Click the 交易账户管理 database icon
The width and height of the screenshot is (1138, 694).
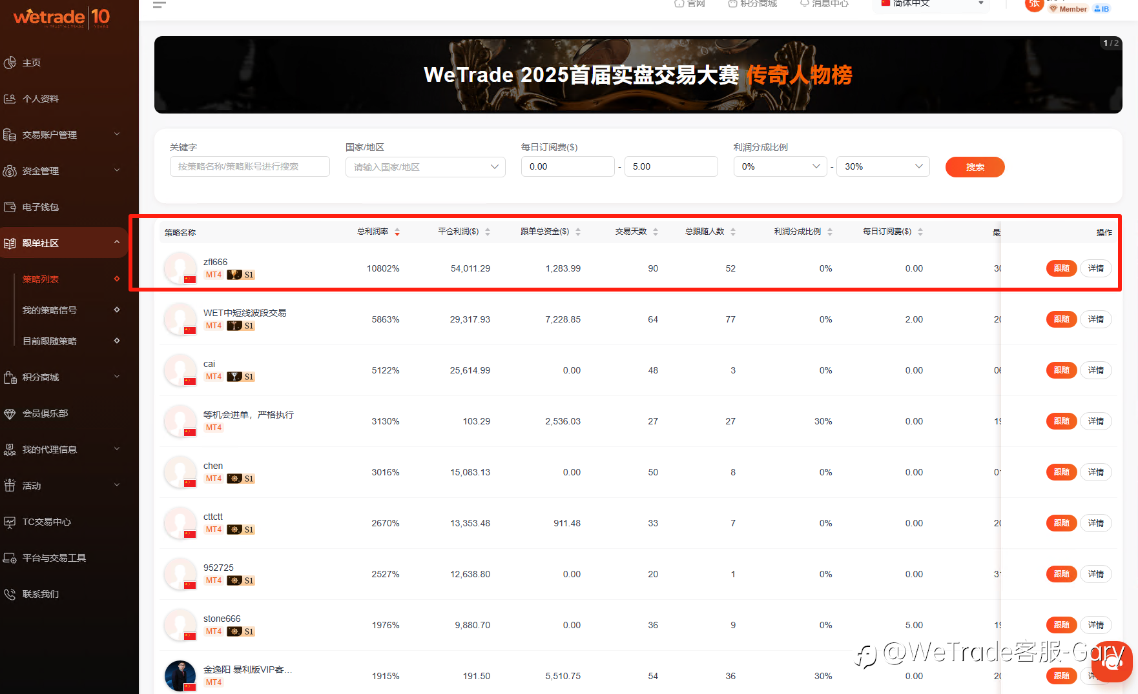(10, 135)
